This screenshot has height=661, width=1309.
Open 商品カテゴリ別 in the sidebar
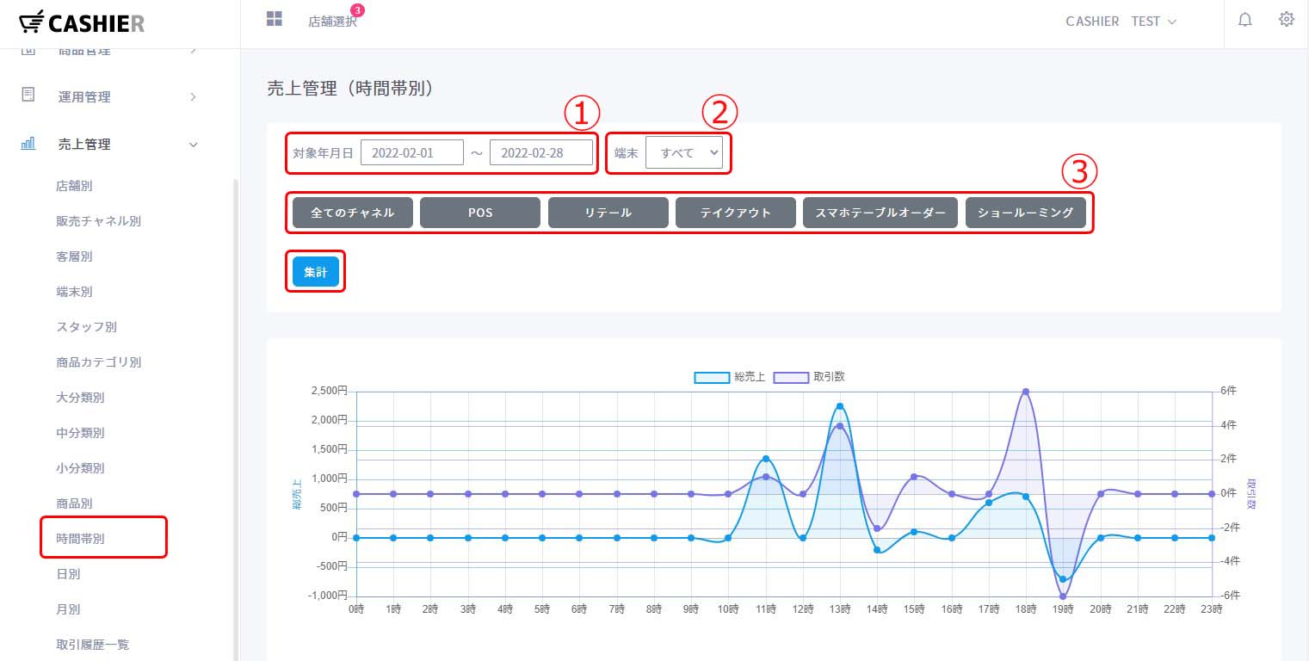(x=99, y=362)
